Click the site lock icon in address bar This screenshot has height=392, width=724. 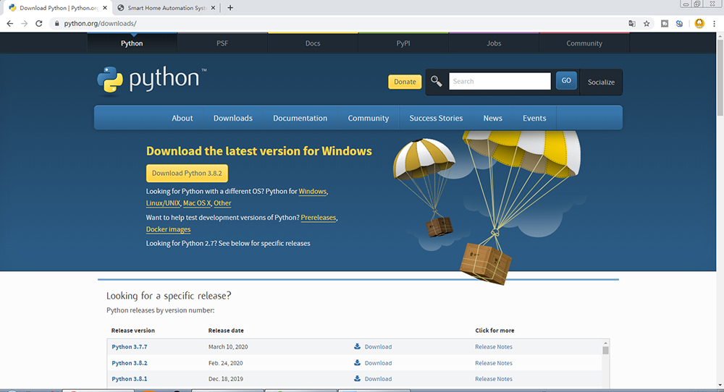click(x=56, y=23)
